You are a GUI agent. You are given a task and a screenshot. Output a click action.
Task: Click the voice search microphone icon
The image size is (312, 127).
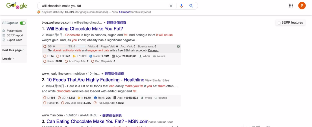[181, 6]
